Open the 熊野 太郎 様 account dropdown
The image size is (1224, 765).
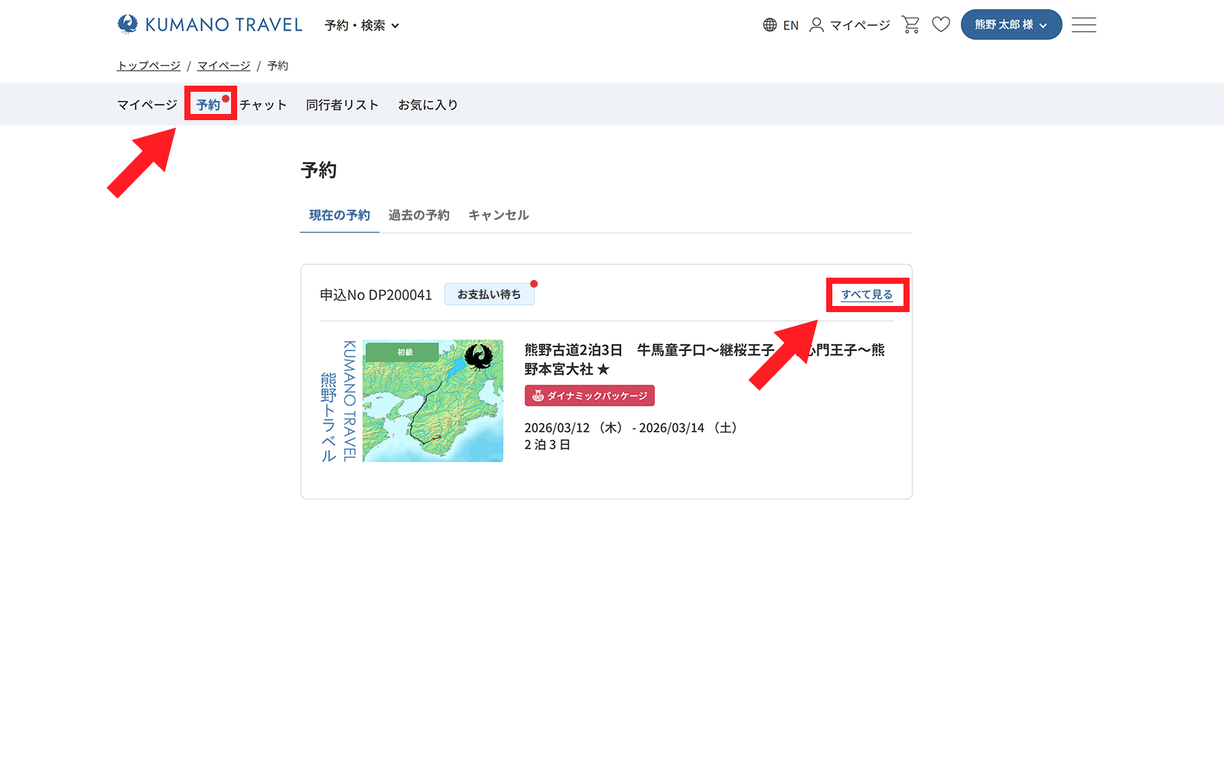1011,24
